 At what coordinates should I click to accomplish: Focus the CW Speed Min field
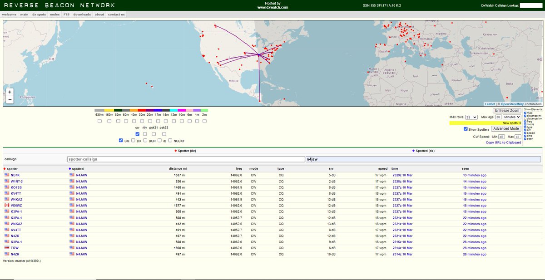point(501,137)
